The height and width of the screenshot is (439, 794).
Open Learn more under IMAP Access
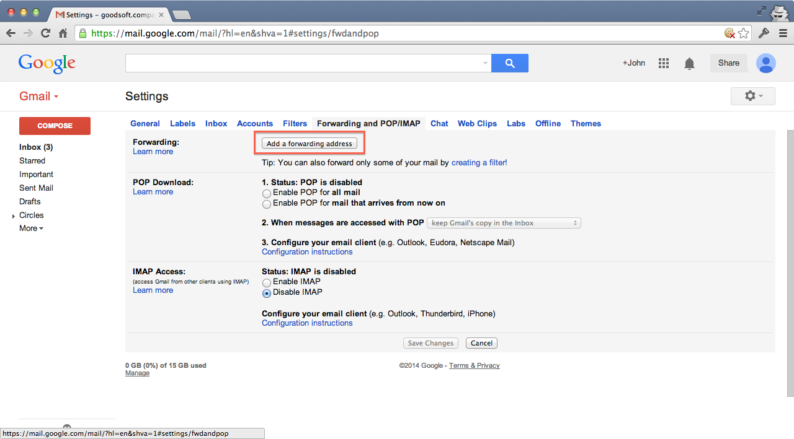tap(153, 290)
